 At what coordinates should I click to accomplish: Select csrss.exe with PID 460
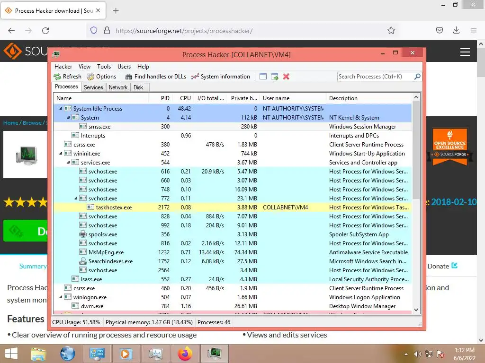click(x=233, y=288)
